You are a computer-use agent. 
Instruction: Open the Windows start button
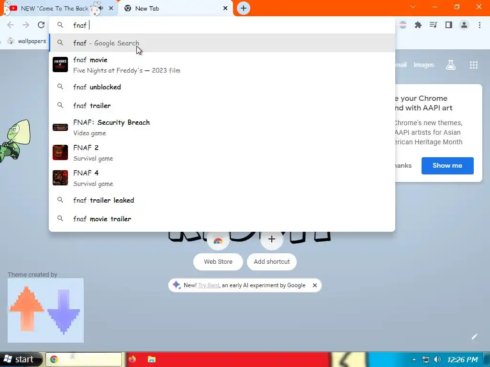21,359
